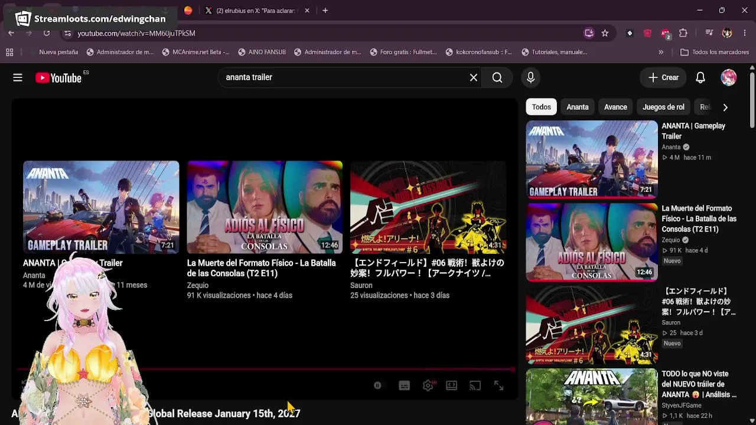
Task: Select the Avance filter chip
Action: coord(615,107)
